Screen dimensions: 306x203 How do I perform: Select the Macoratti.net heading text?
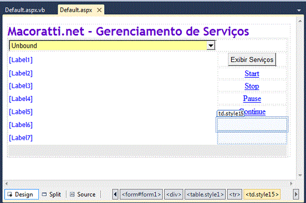128,31
